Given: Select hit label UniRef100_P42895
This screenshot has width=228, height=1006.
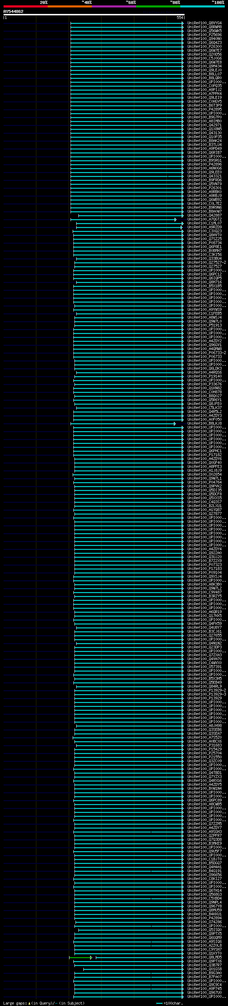Looking at the screenshot, I should (204, 110).
